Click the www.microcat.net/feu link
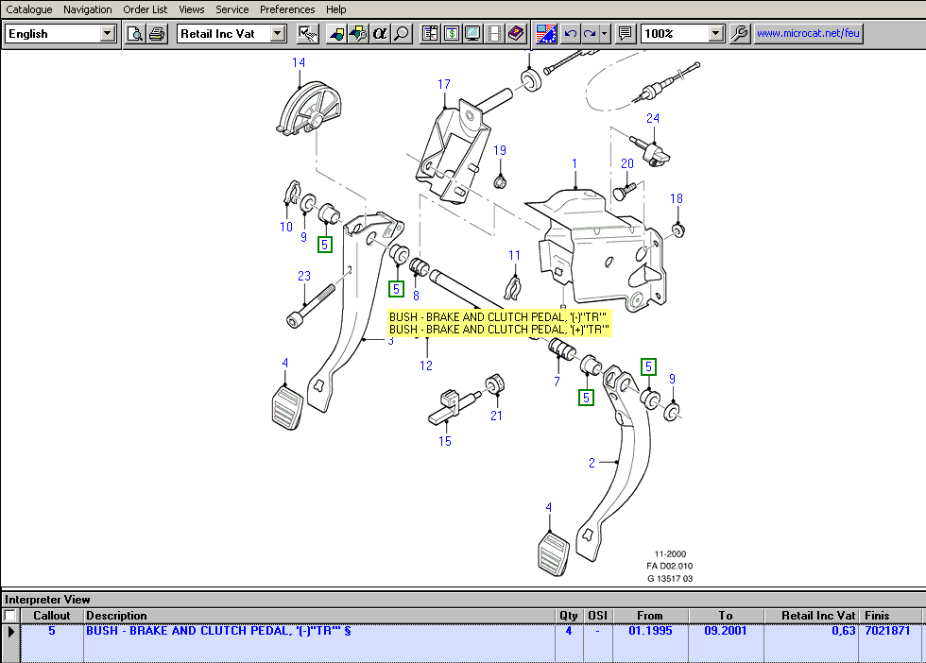This screenshot has height=663, width=926. (808, 34)
